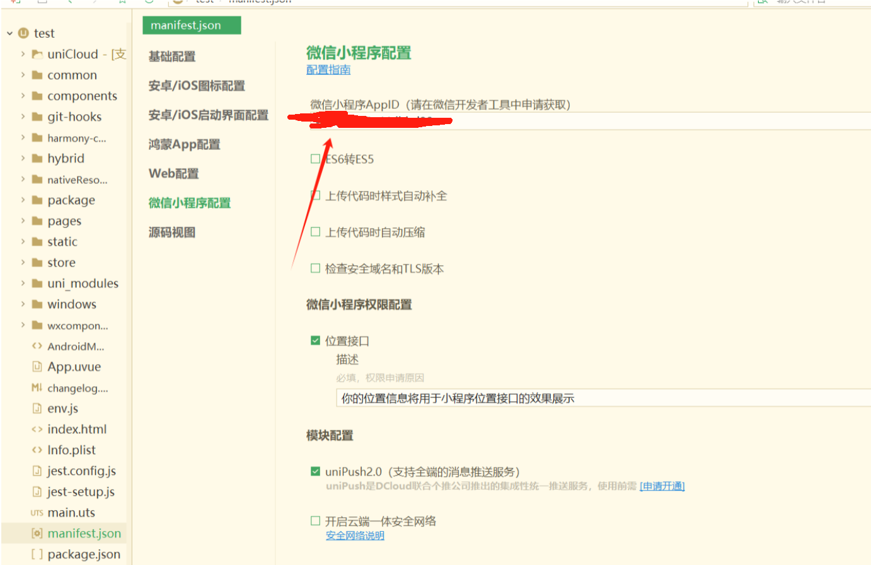
Task: Click the AndroidM... file icon
Action: click(x=37, y=346)
